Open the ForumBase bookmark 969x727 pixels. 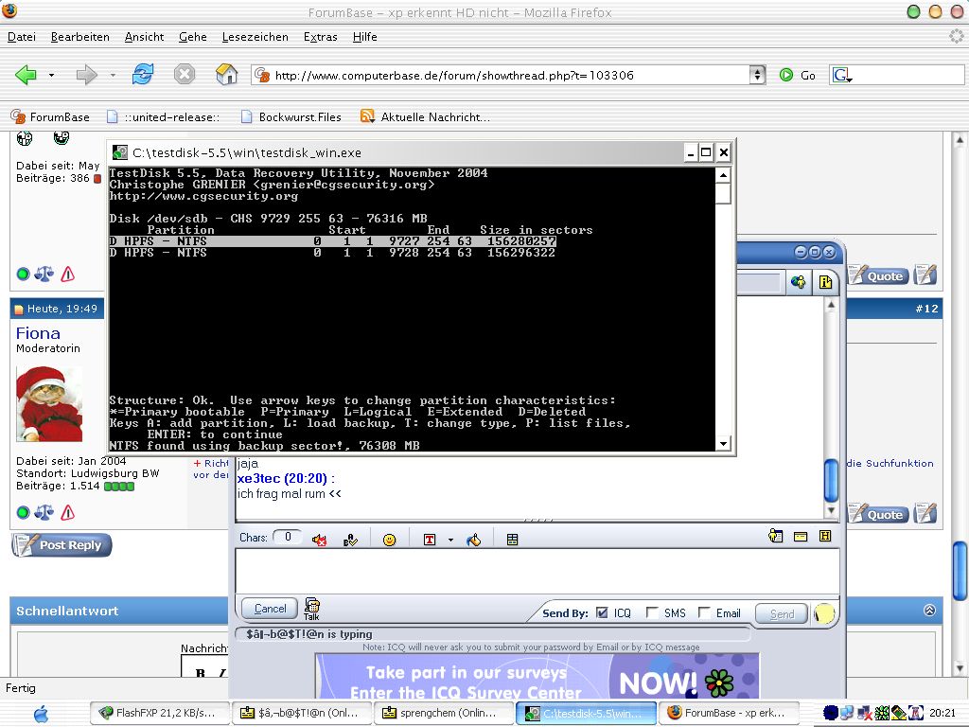[50, 116]
